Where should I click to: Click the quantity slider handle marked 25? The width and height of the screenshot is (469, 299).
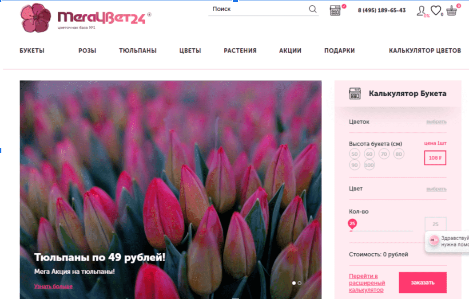pyautogui.click(x=352, y=224)
